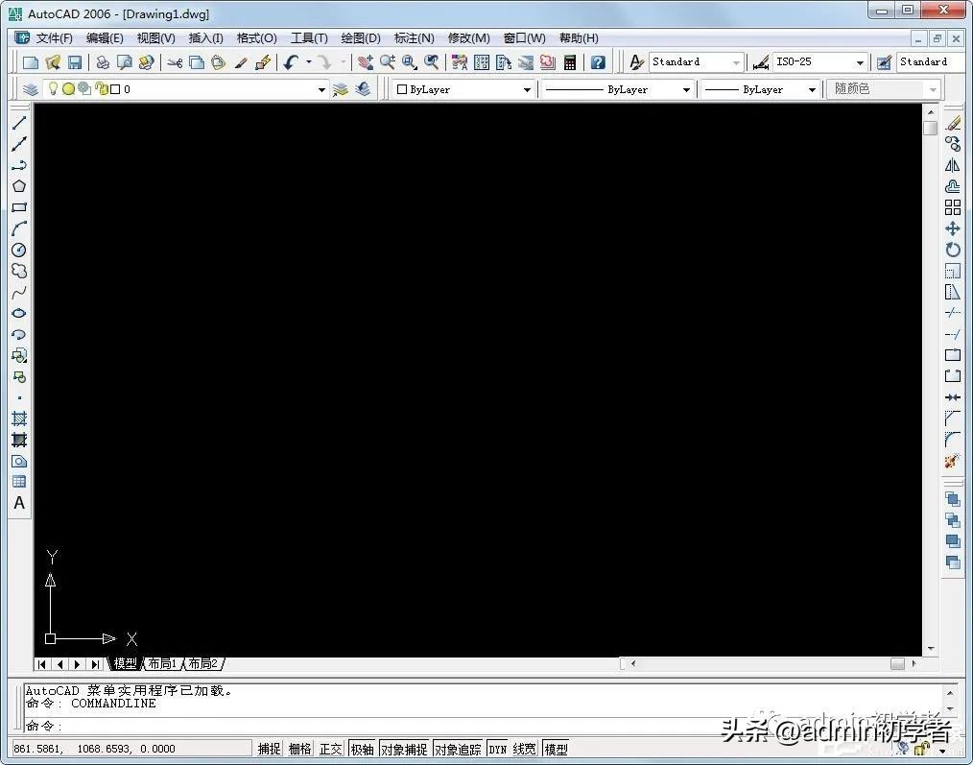Expand the color ByLayer dropdown
This screenshot has width=973, height=765.
point(525,88)
